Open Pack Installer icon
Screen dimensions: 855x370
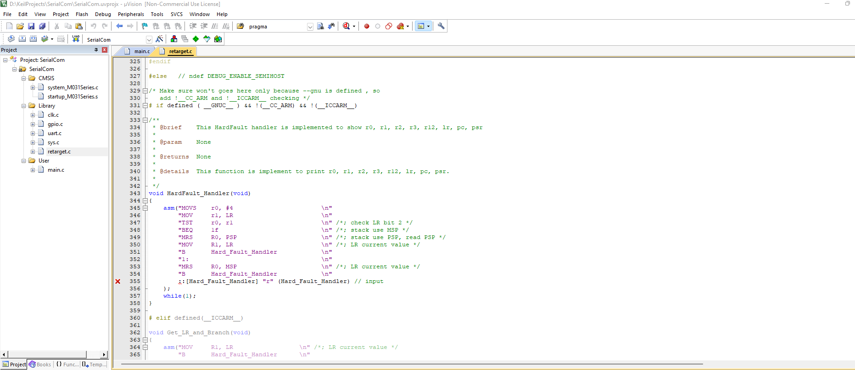pos(218,39)
